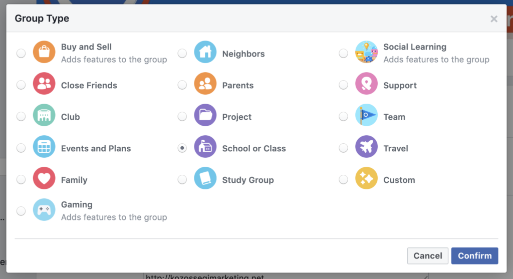
Task: Click the Family label text
Action: click(74, 180)
